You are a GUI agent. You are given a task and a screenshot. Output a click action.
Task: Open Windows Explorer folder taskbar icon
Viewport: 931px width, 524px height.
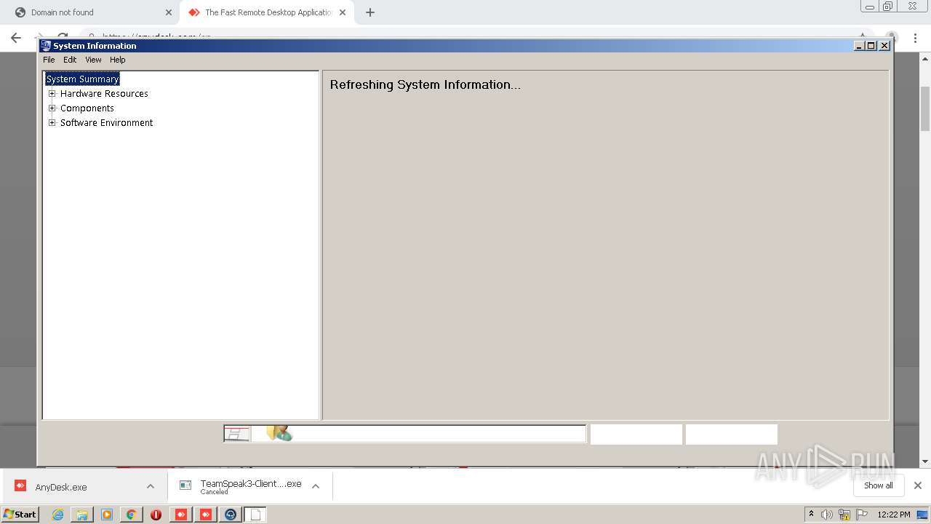82,515
